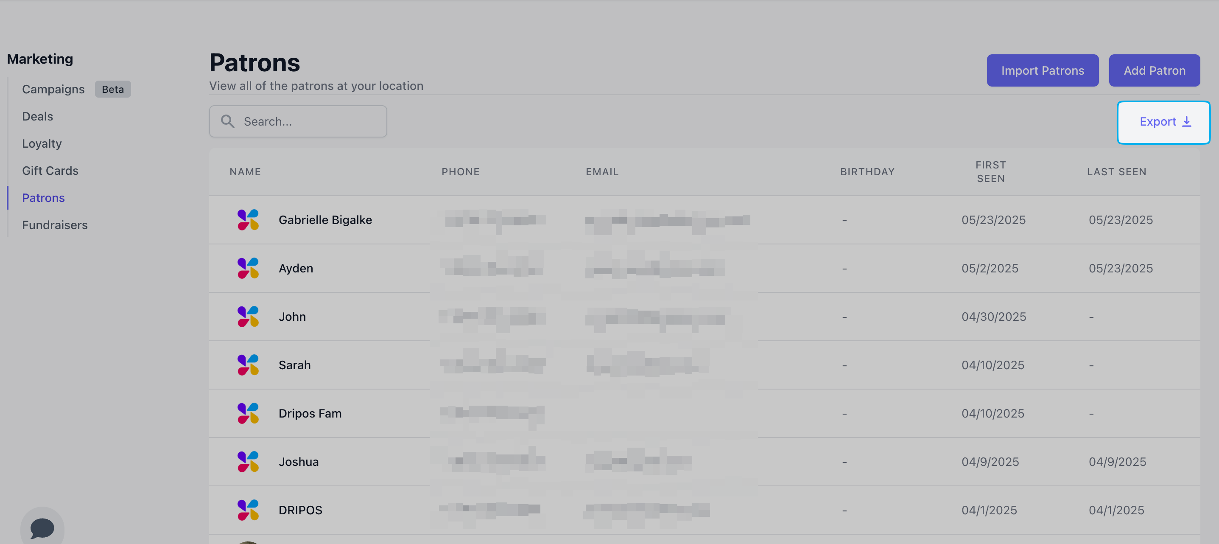The height and width of the screenshot is (544, 1219).
Task: Click the Import Patrons button
Action: tap(1042, 70)
